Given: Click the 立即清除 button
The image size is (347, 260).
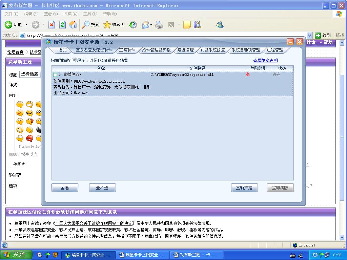Looking at the screenshot, I should [280, 188].
